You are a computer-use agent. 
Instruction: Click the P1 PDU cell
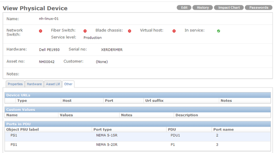pyautogui.click(x=173, y=144)
